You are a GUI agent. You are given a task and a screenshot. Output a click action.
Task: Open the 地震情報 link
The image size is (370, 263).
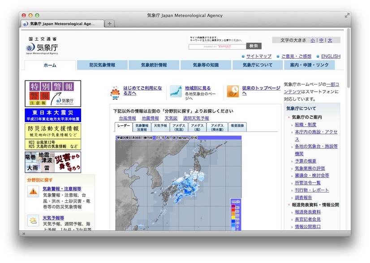click(x=151, y=118)
